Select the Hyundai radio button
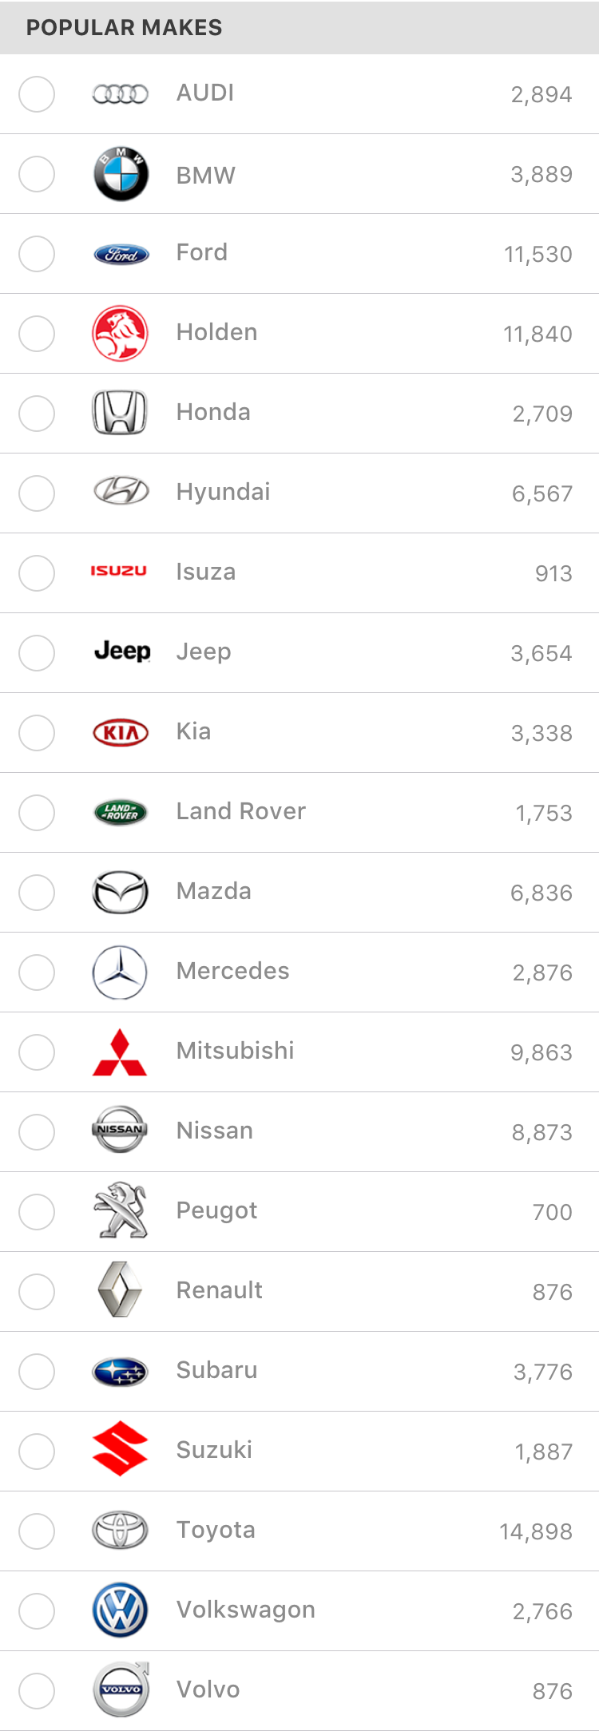The width and height of the screenshot is (599, 1731). point(37,493)
